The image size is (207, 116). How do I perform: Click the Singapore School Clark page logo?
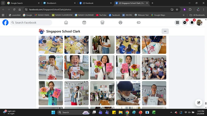41,31
